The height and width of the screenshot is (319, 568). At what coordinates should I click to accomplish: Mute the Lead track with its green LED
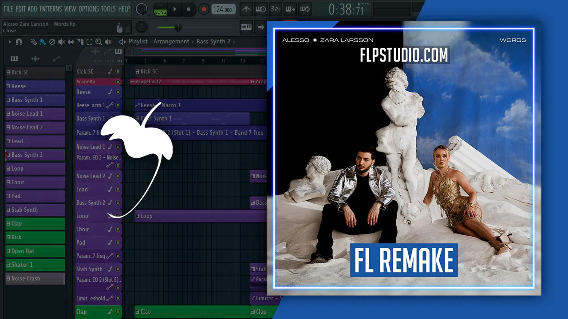point(118,189)
